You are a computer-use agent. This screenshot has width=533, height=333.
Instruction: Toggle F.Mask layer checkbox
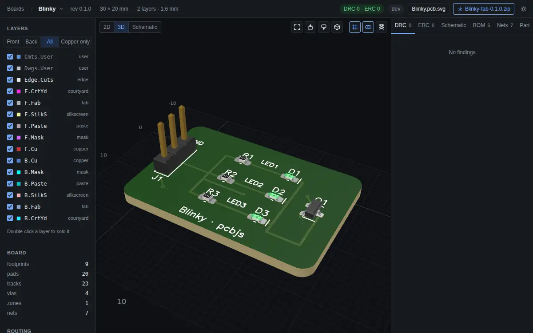pos(10,137)
